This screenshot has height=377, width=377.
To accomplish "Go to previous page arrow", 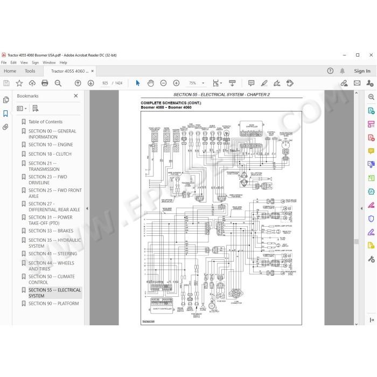I will tap(78, 83).
